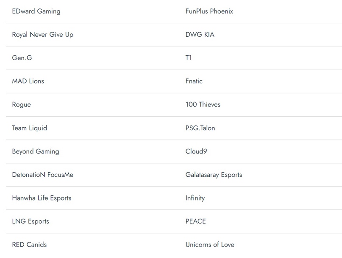The image size is (342, 258).
Task: Select the 100 Thieves entry
Action: click(x=203, y=104)
